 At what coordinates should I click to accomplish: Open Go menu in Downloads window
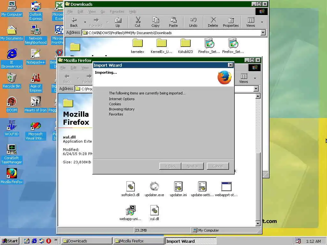pos(103,12)
